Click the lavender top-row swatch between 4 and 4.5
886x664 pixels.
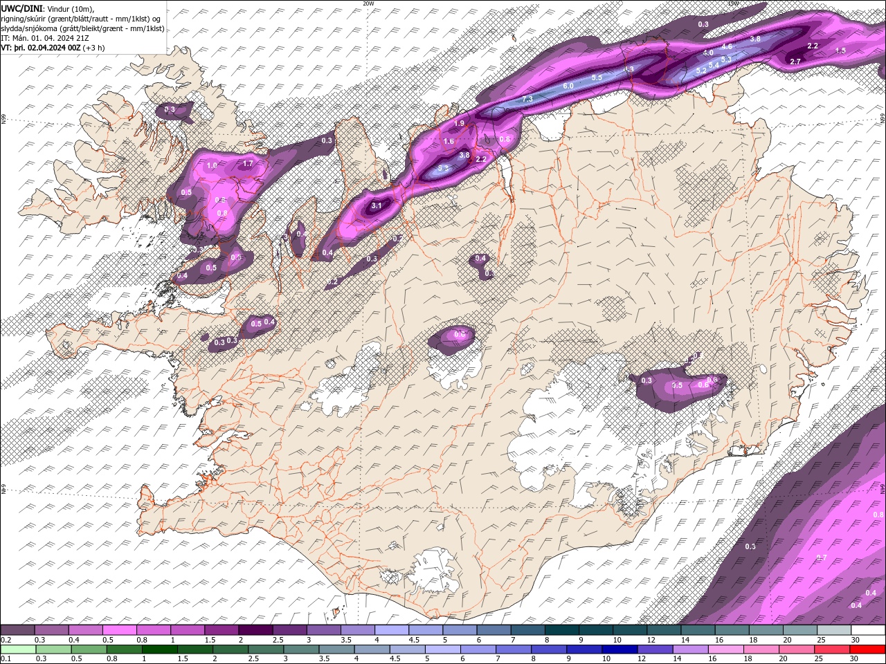[x=392, y=630]
